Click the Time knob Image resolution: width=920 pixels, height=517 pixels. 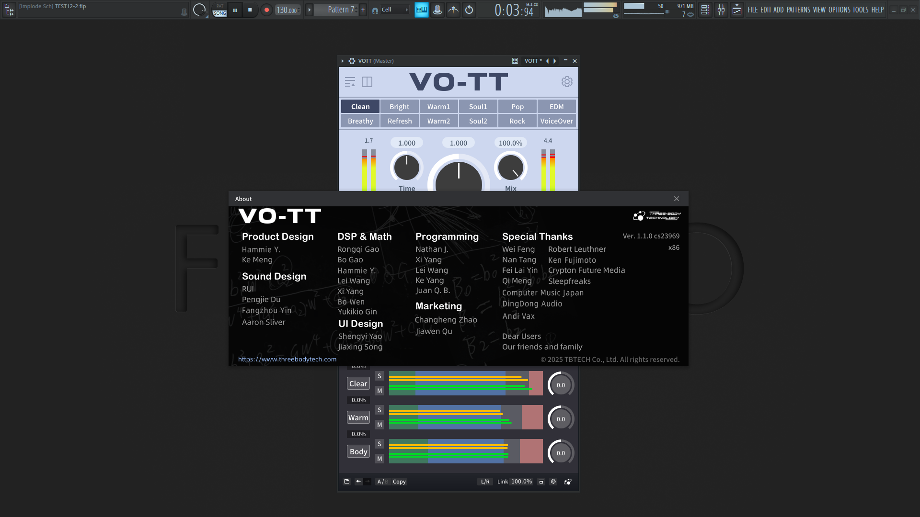click(x=407, y=168)
